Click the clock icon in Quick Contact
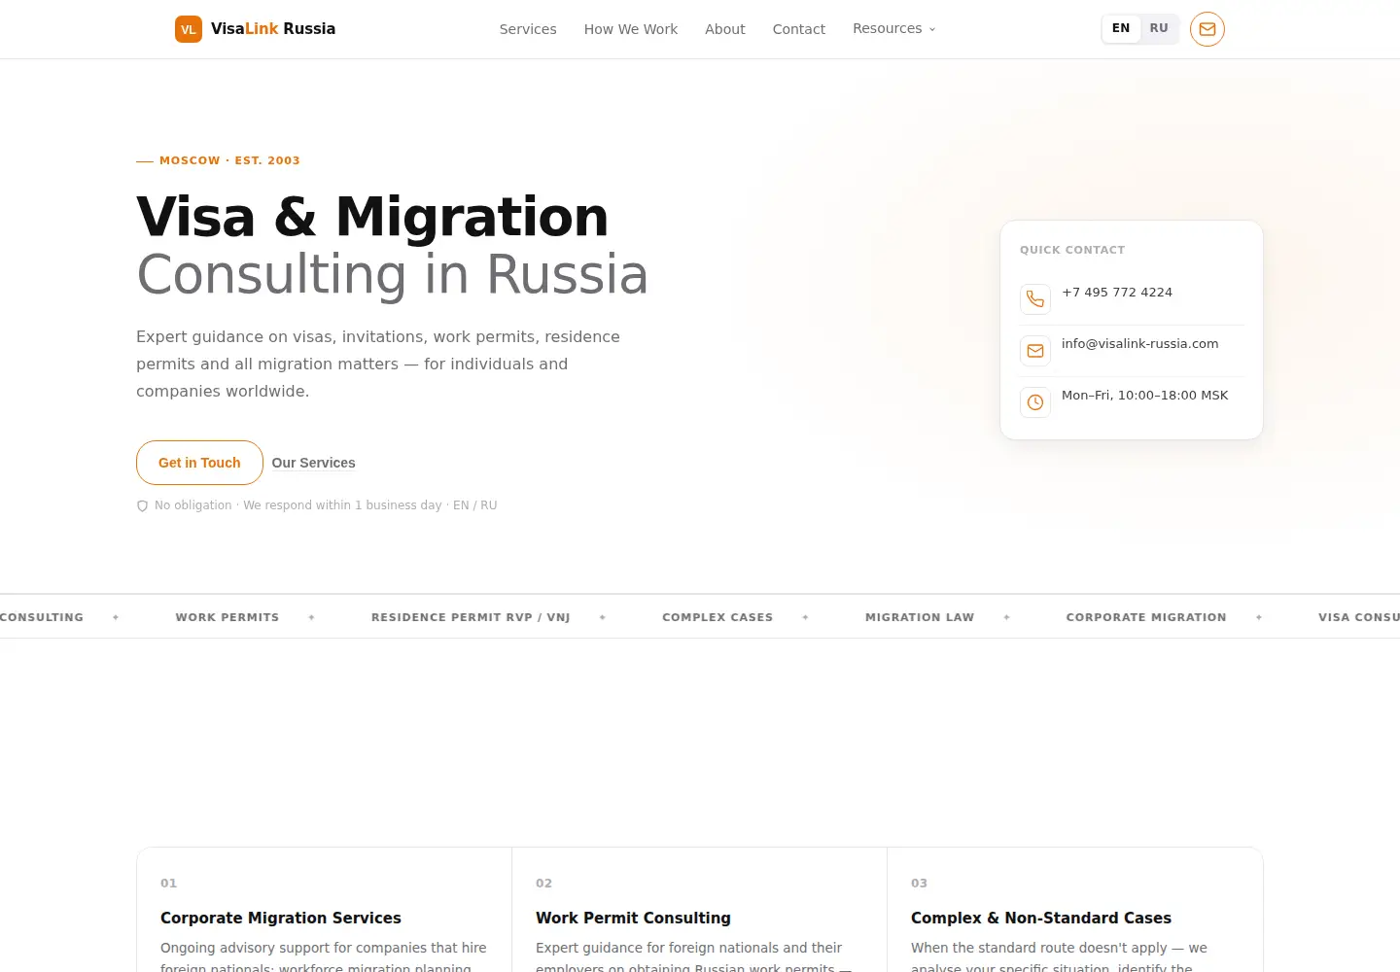Image resolution: width=1400 pixels, height=972 pixels. (1035, 402)
